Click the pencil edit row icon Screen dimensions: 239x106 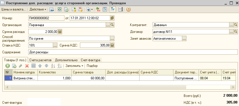[21, 66]
